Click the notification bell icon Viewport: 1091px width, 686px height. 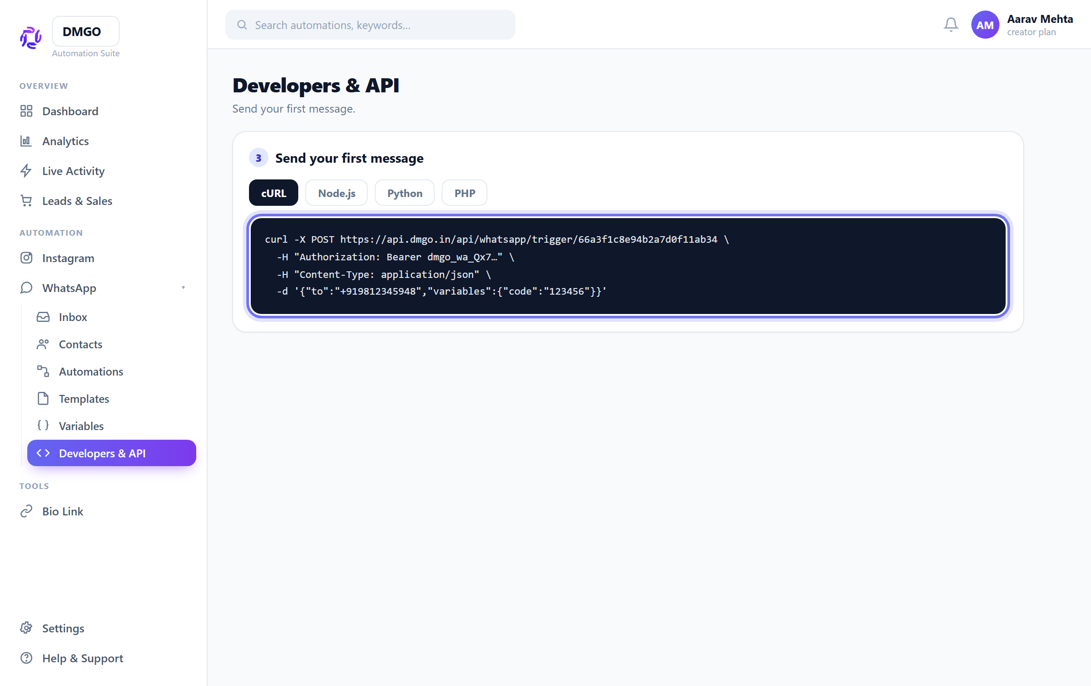[951, 25]
